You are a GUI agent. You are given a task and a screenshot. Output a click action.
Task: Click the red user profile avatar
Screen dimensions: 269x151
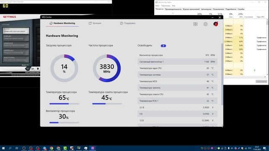pos(216,24)
